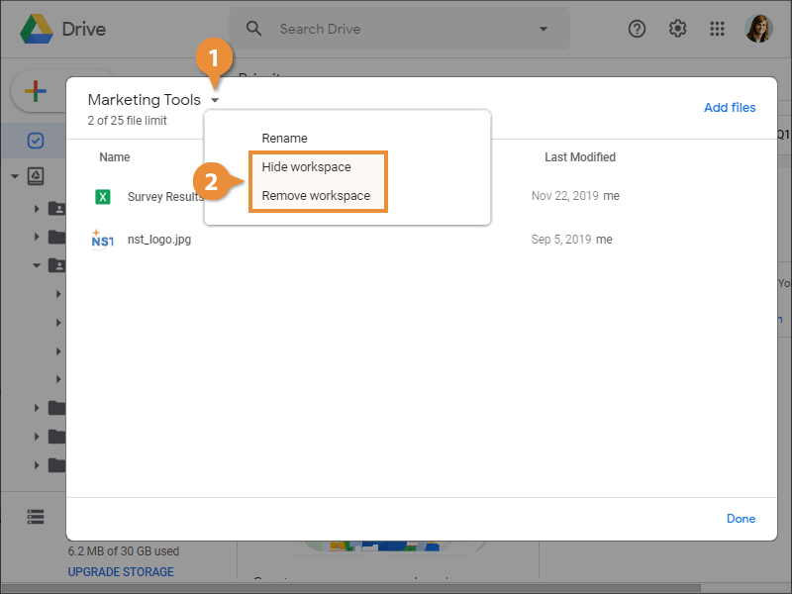Image resolution: width=792 pixels, height=594 pixels.
Task: Select Hide workspace in the menu
Action: (306, 166)
